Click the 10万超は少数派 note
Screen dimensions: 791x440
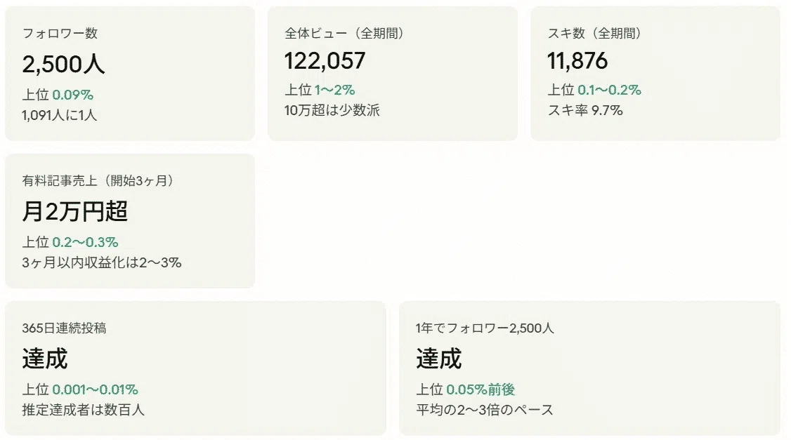(x=332, y=110)
